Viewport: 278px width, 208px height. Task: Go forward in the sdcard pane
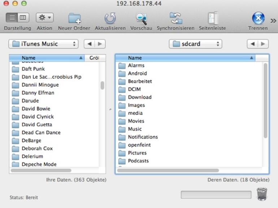point(263,44)
